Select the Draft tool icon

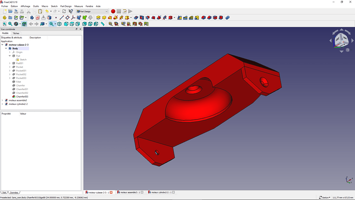pos(215,17)
